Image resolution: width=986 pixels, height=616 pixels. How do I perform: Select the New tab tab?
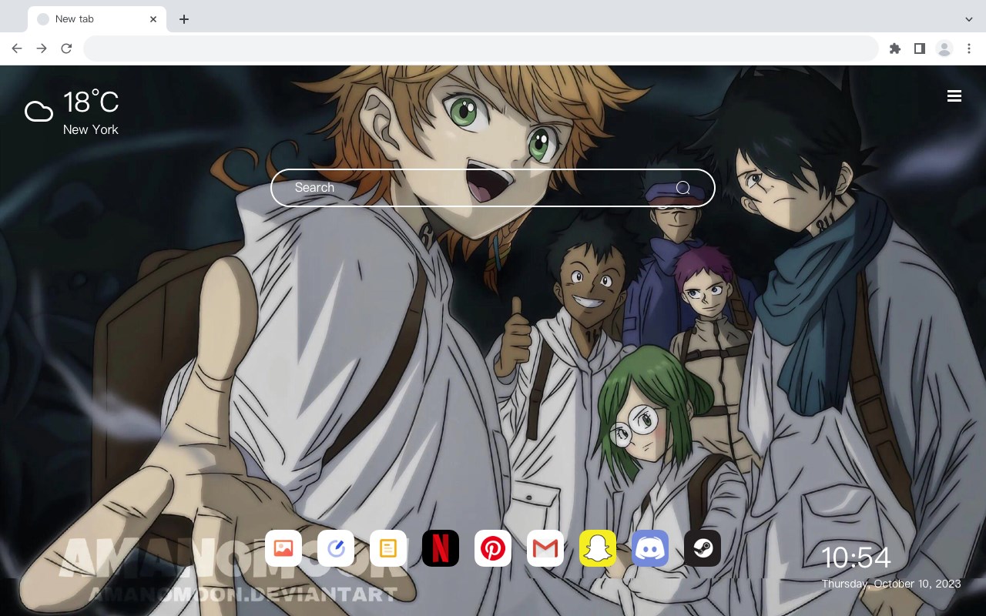[x=97, y=19]
